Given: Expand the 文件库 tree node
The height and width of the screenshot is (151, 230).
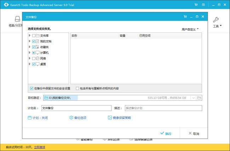Looking at the screenshot, I should (x=29, y=36).
